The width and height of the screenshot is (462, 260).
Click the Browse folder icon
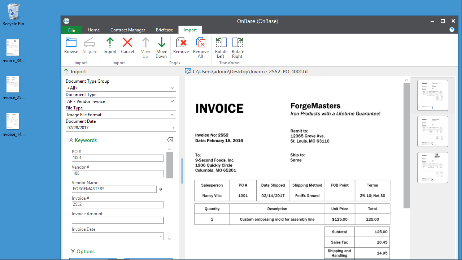coord(71,43)
